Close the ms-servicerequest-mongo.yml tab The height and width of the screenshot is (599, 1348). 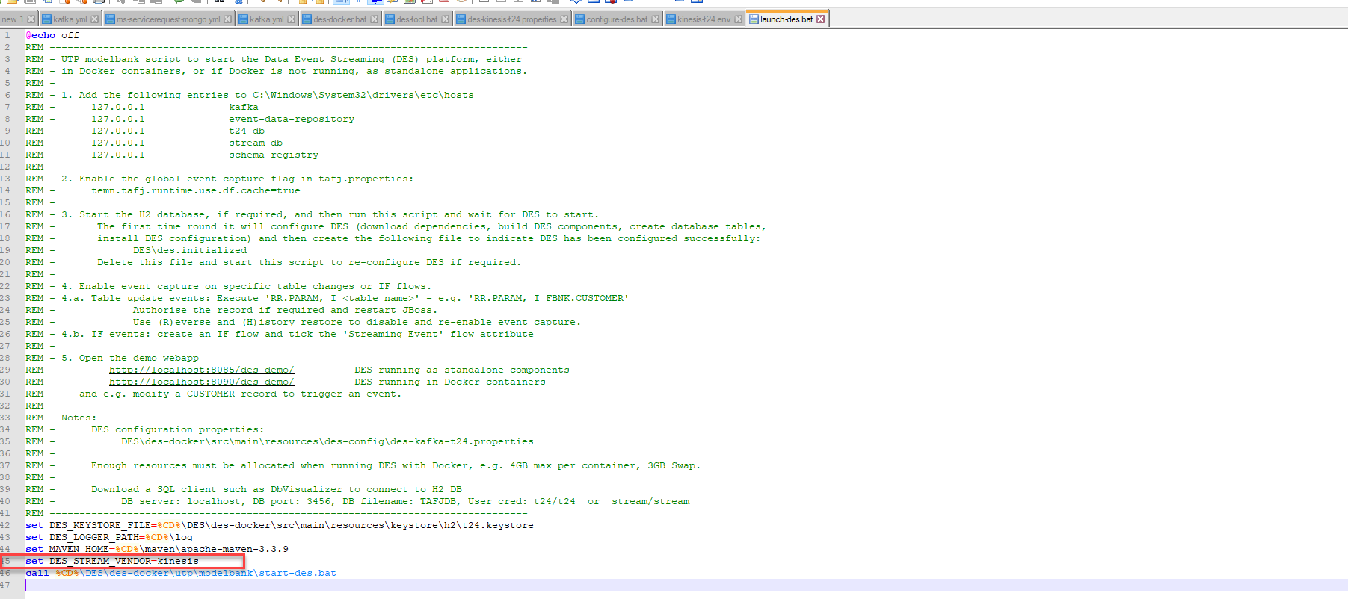pos(227,19)
